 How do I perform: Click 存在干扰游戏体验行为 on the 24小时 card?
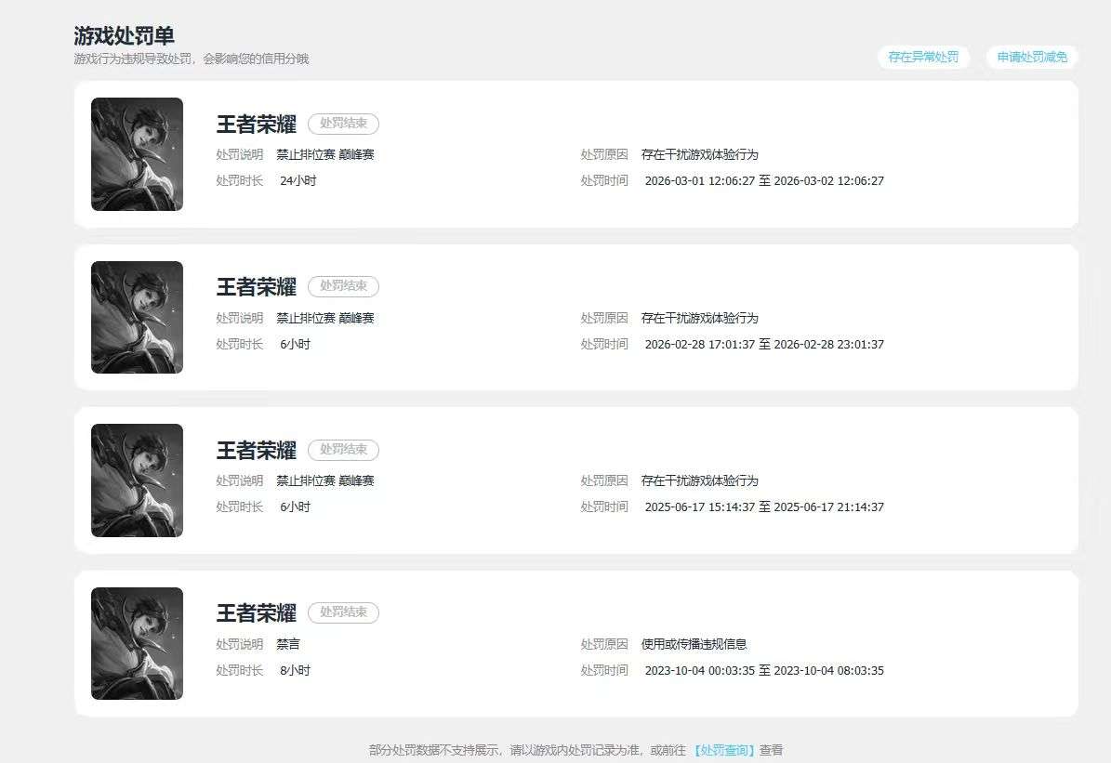tap(700, 154)
